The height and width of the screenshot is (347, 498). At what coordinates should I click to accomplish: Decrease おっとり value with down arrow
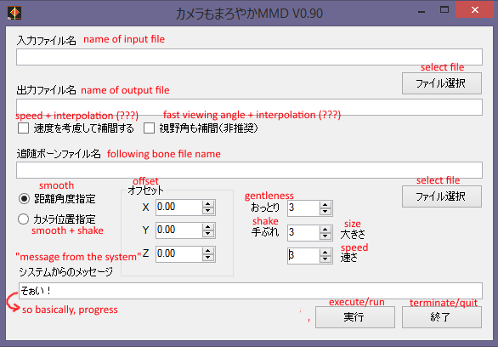pos(325,212)
